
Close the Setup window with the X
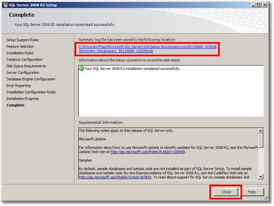click(x=265, y=5)
